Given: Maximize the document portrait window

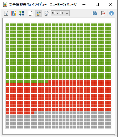Looking at the screenshot, I should point(97,4).
